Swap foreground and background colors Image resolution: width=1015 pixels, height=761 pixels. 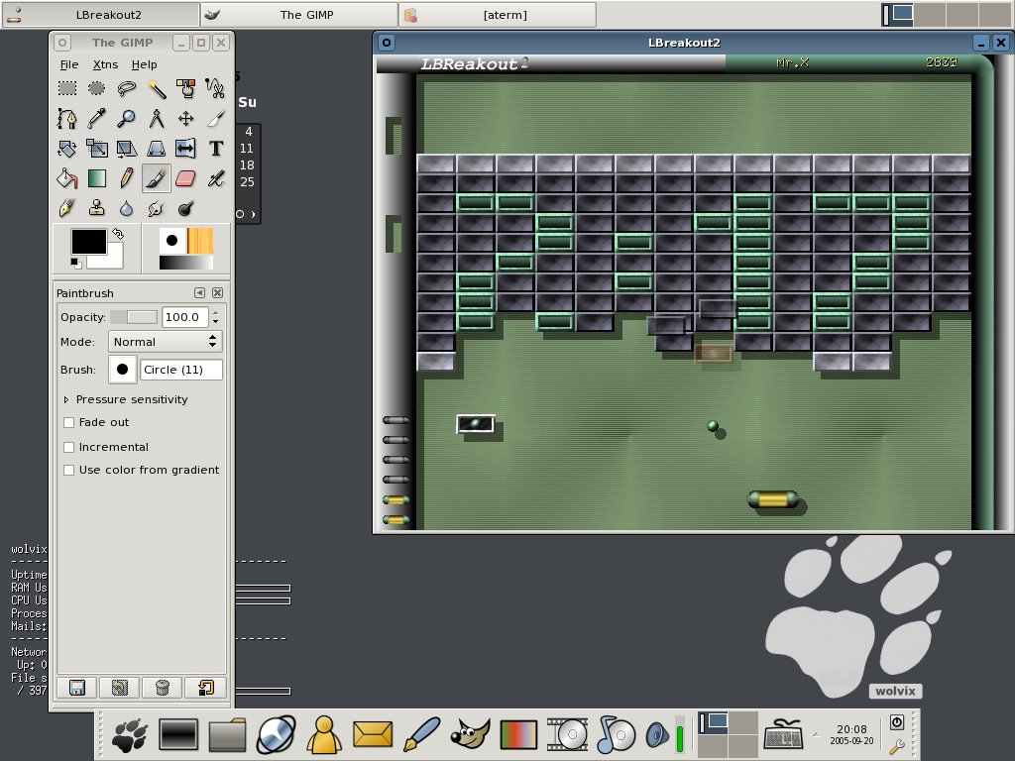coord(118,233)
